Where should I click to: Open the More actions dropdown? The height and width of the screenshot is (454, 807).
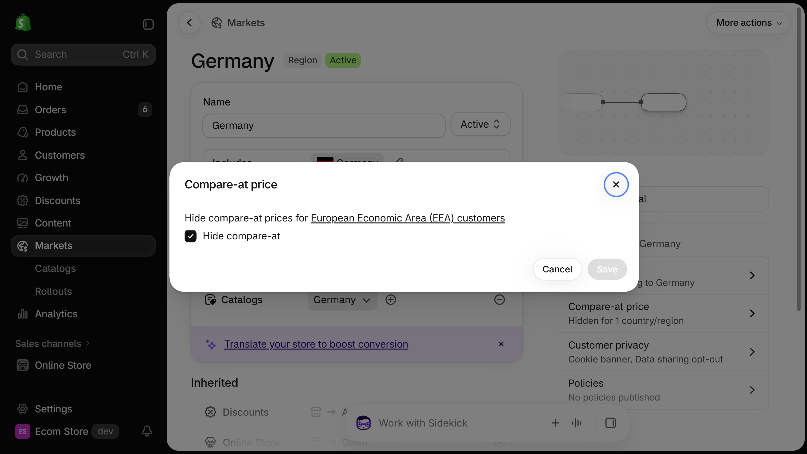748,23
